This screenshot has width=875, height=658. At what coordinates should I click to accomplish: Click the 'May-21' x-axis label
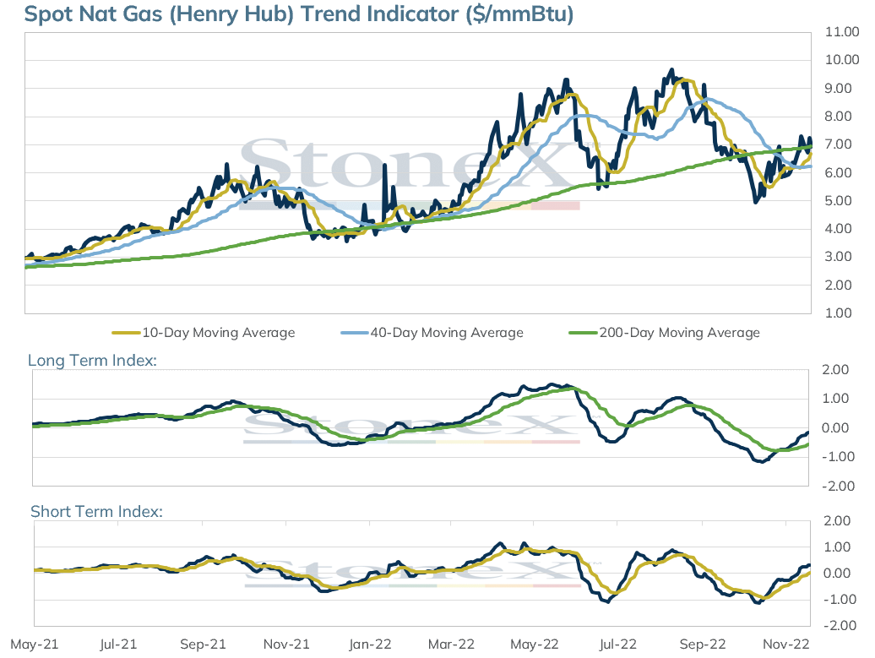coord(35,644)
